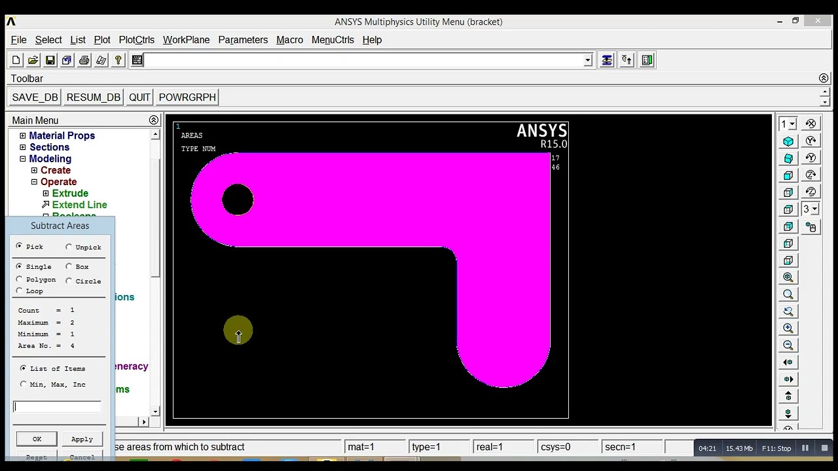This screenshot has height=471, width=838.
Task: Open the WorkPlane menu
Action: [187, 40]
